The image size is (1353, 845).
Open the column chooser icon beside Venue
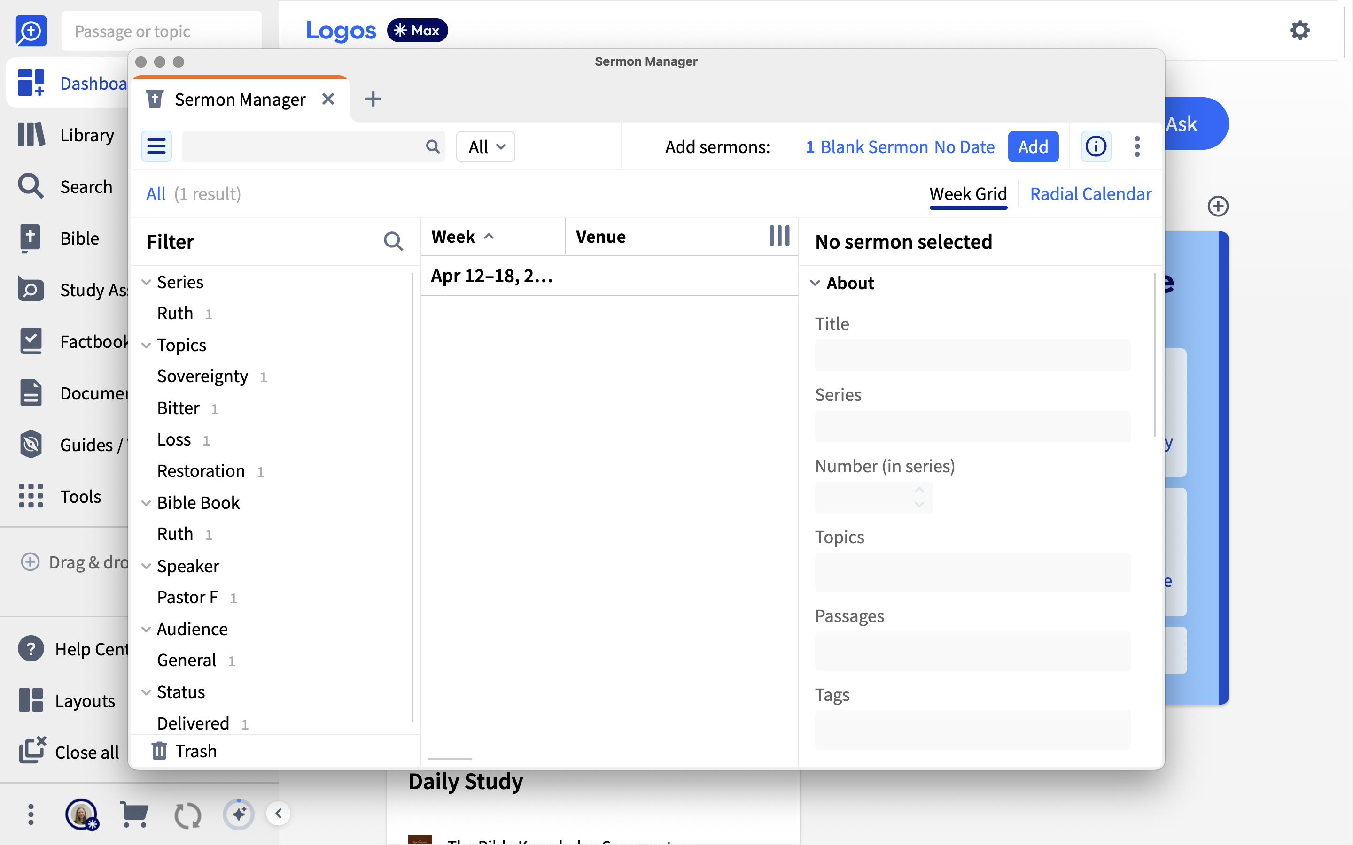tap(779, 236)
